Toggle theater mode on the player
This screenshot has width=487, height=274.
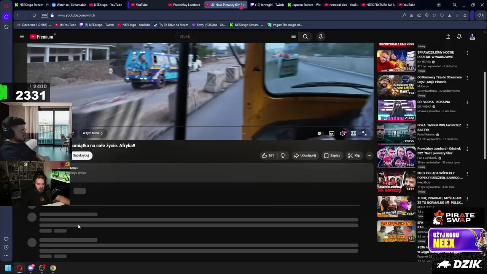pos(353,133)
